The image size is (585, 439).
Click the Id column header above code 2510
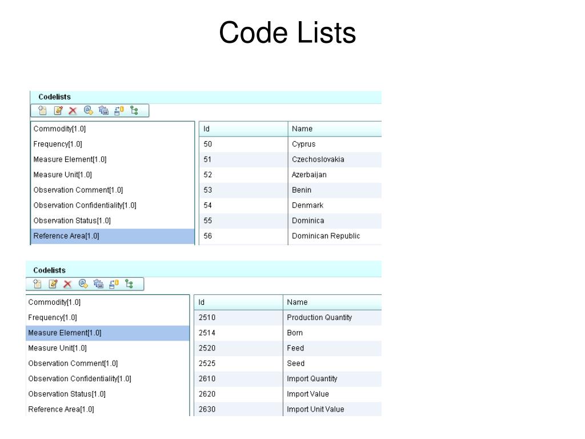click(x=238, y=302)
